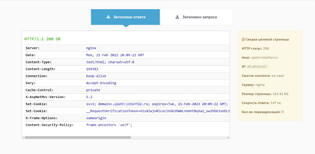Viewport: 315px width, 154px height.
Task: Click the Размер страницы line in the summary
Action: pos(265,94)
